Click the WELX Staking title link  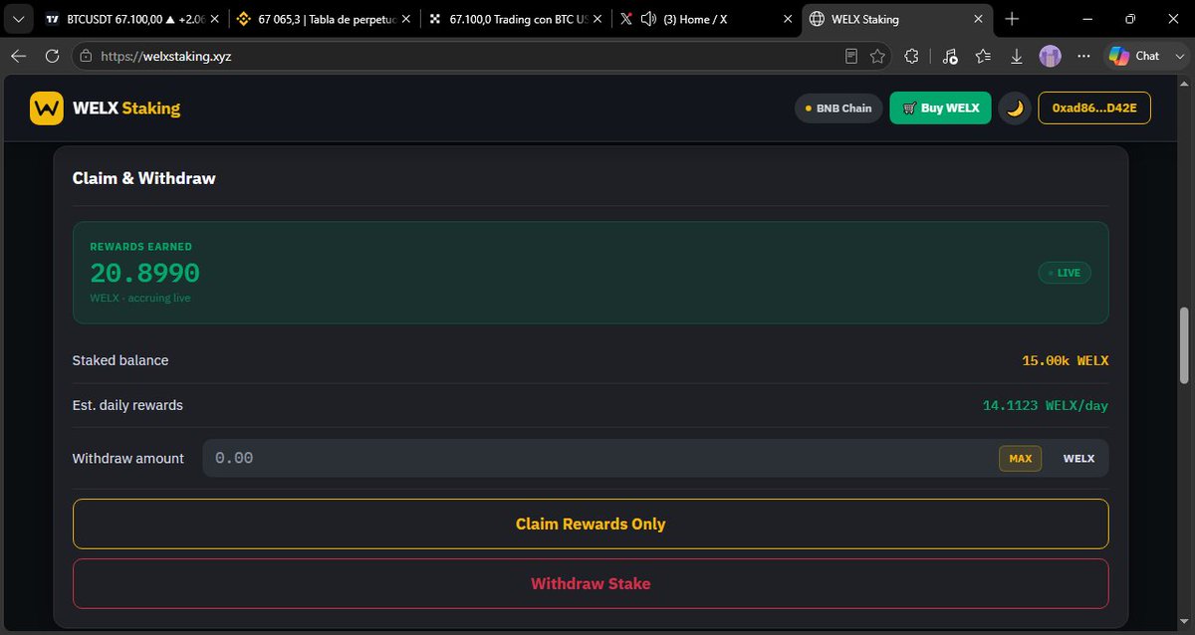[126, 108]
